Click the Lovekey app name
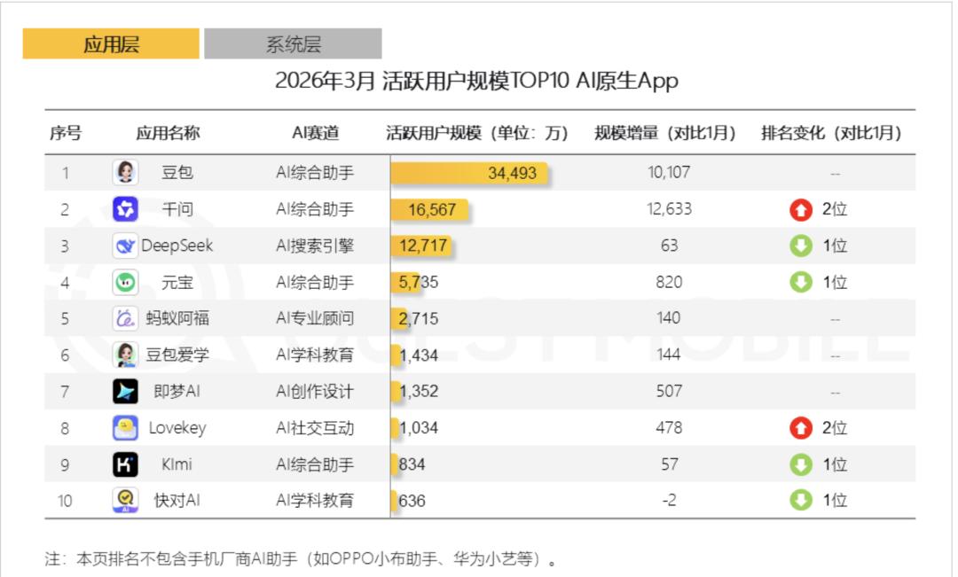 (x=177, y=428)
